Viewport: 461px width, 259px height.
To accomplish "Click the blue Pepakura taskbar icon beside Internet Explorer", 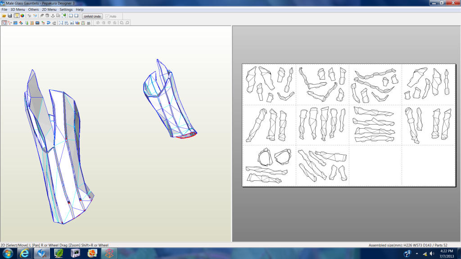I will 42,253.
